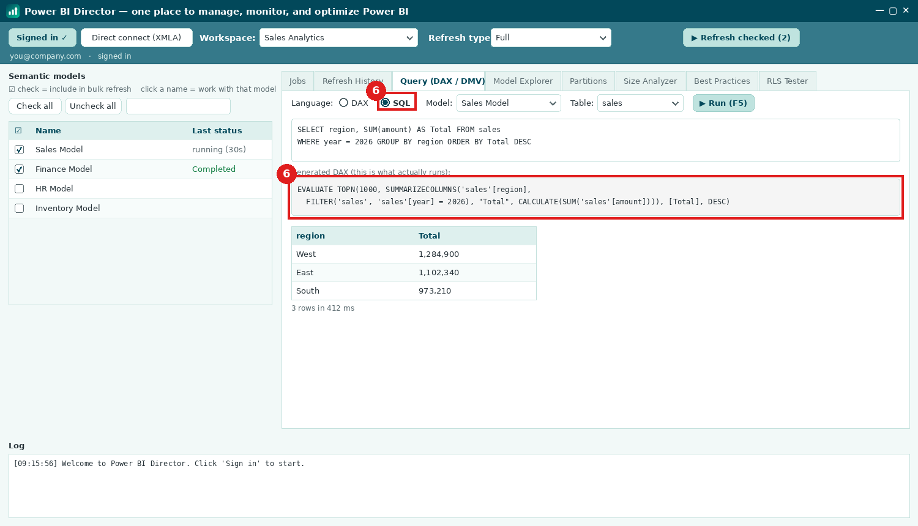Open the Model Explorer tab
Viewport: 918px width, 526px height.
pyautogui.click(x=523, y=81)
